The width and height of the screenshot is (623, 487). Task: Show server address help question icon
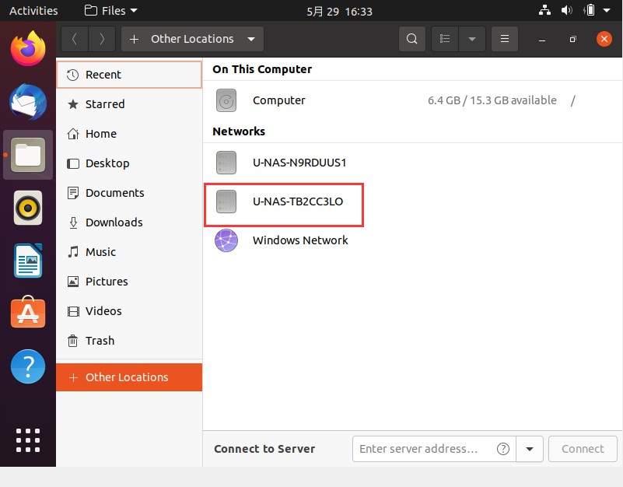pyautogui.click(x=503, y=449)
